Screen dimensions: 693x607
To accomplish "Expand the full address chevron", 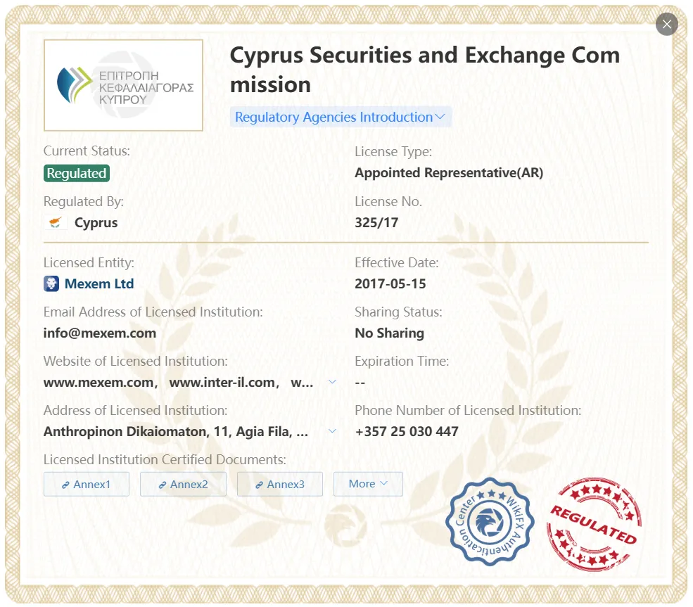I will pos(332,431).
